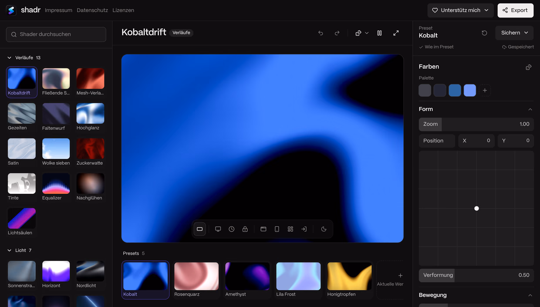The image size is (540, 307).
Task: Switch preview to clock mode
Action: pos(232,229)
